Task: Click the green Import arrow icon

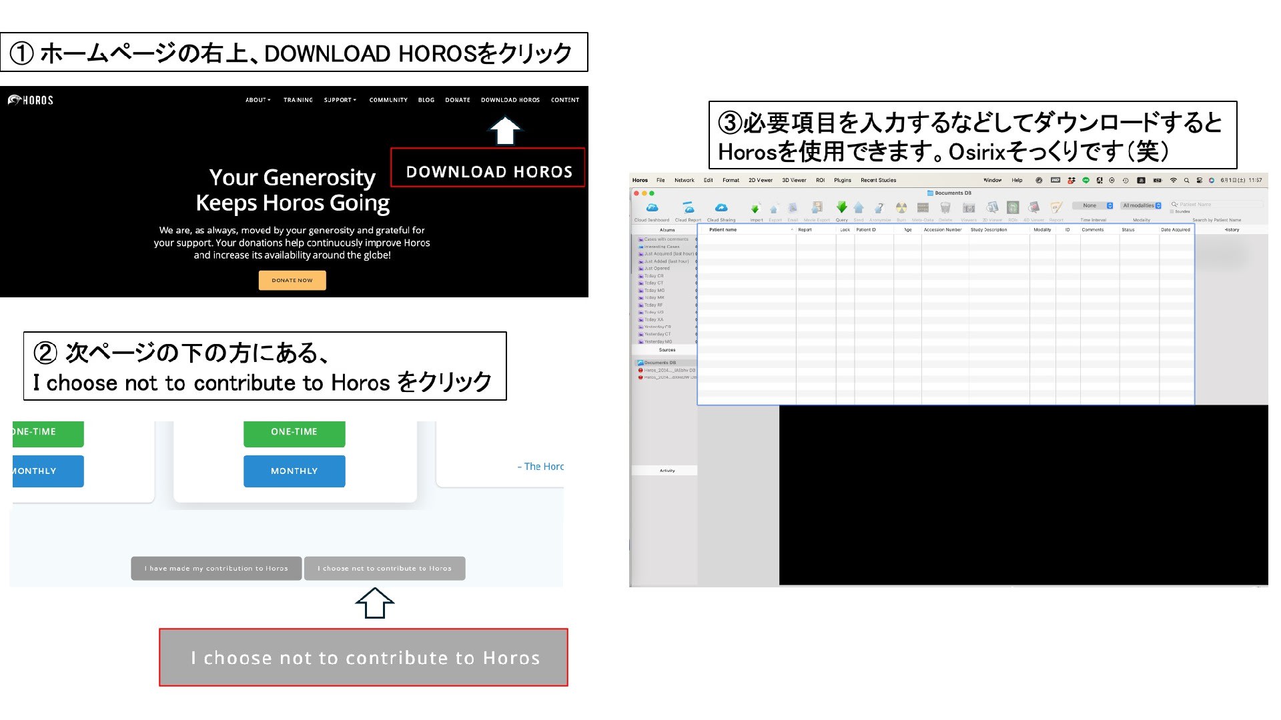Action: tap(756, 209)
